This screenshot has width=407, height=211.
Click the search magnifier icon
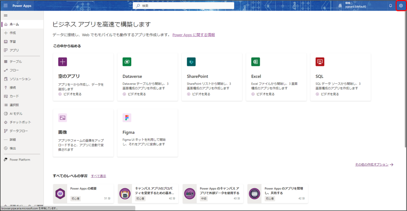click(x=138, y=6)
